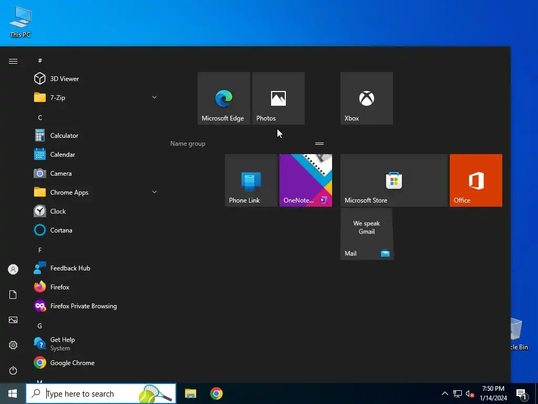538x404 pixels.
Task: Open Settings gear in Start sidebar
Action: point(13,345)
